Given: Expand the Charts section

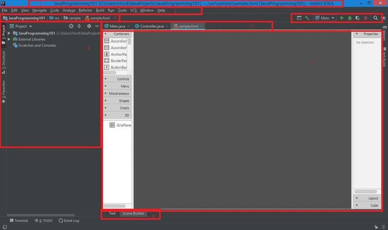Looking at the screenshot, I should coord(118,108).
